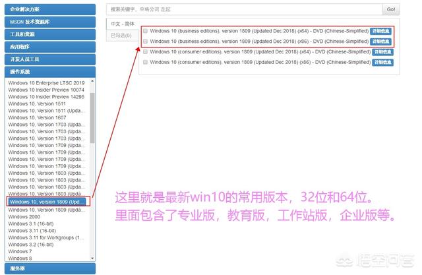Expand the 应用程序 sidebar section
Viewport: 422px width, 275px height.
50,47
